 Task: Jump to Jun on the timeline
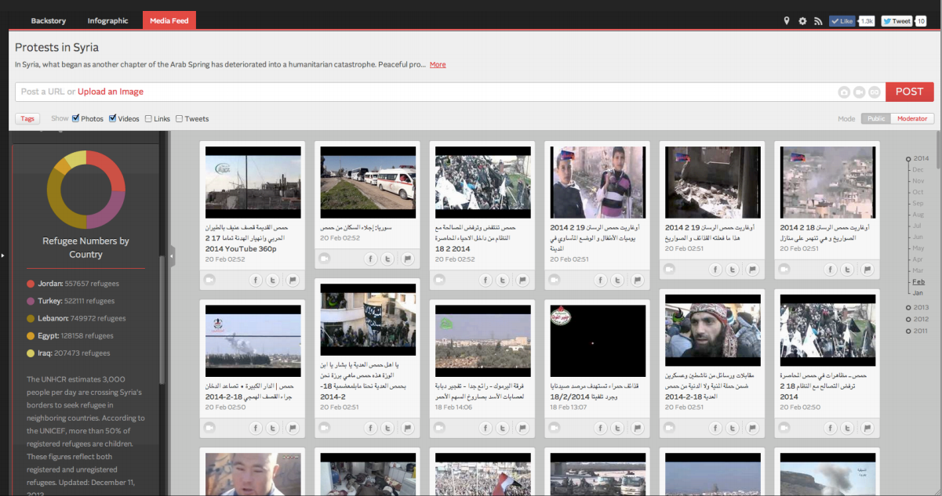[x=918, y=237]
